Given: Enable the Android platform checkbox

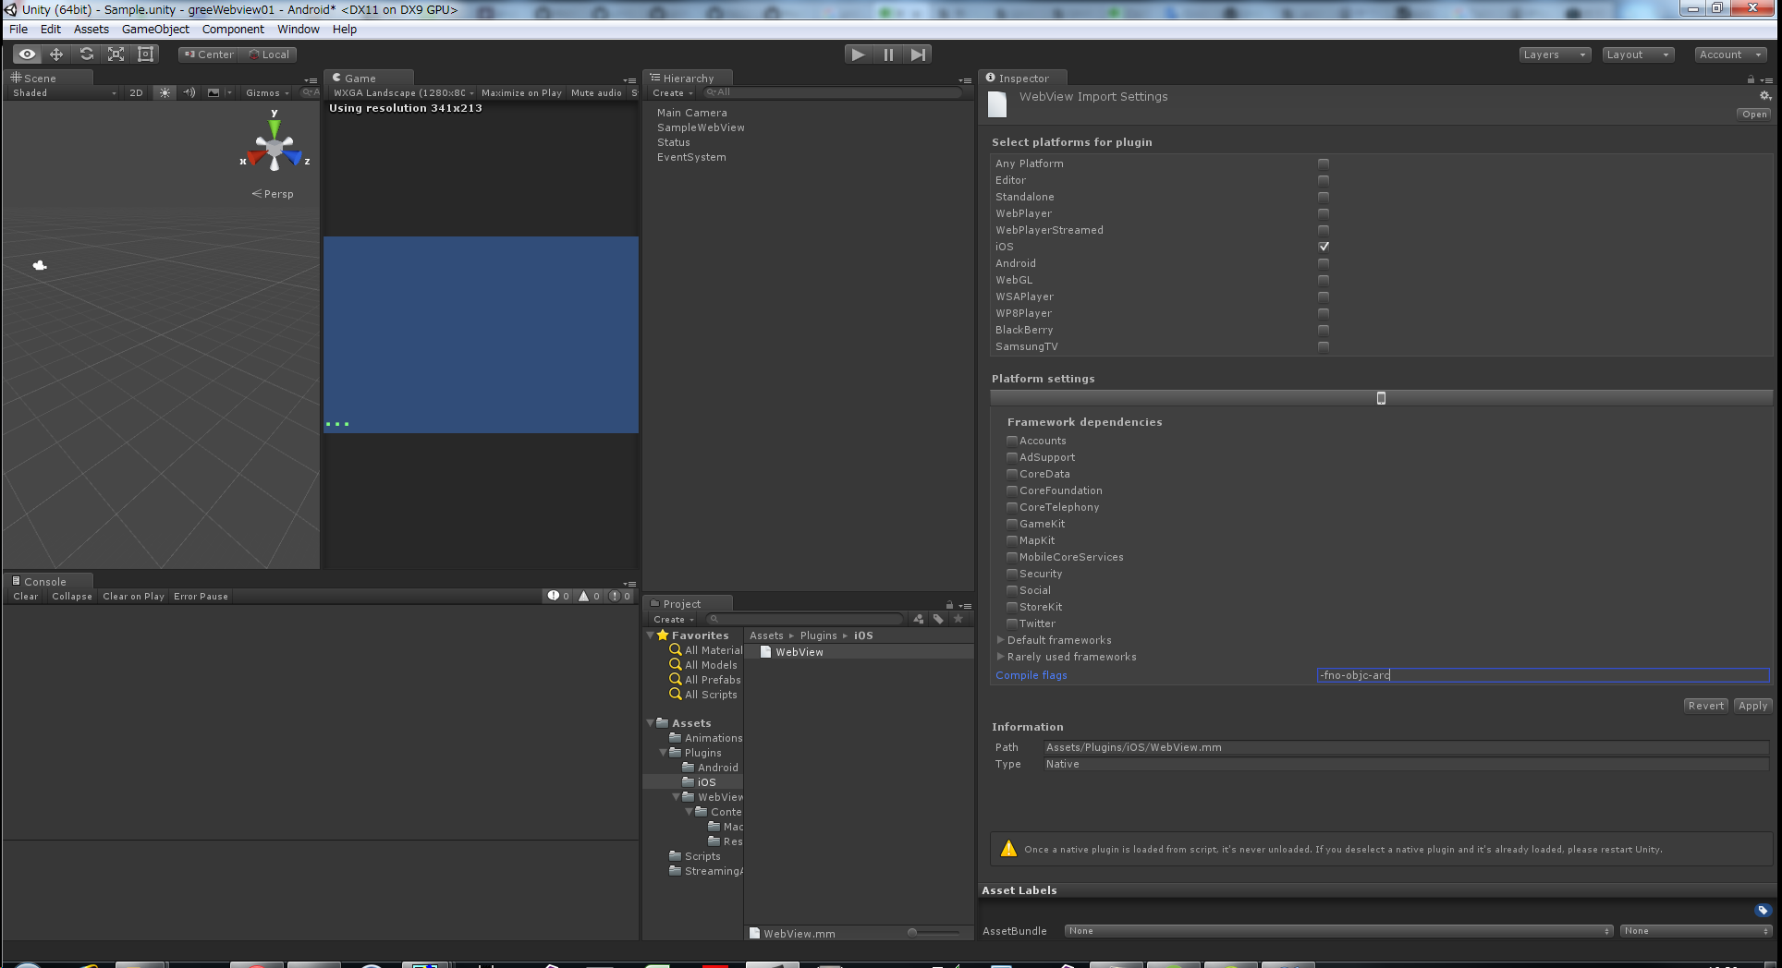Looking at the screenshot, I should click(1324, 263).
